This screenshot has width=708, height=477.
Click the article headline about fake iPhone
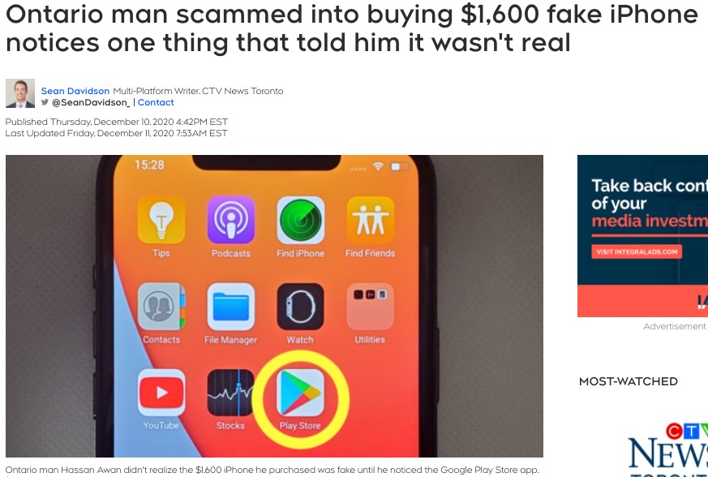[x=352, y=28]
